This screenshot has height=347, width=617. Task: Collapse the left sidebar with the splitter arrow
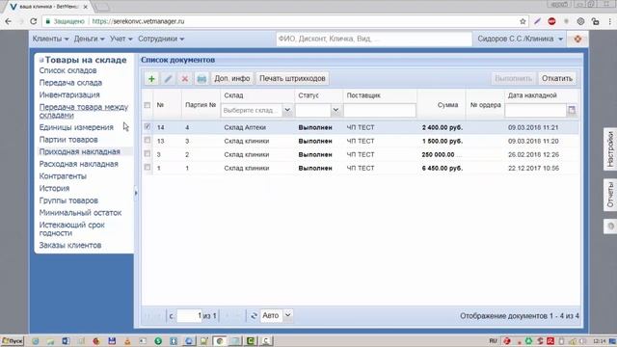pos(136,193)
